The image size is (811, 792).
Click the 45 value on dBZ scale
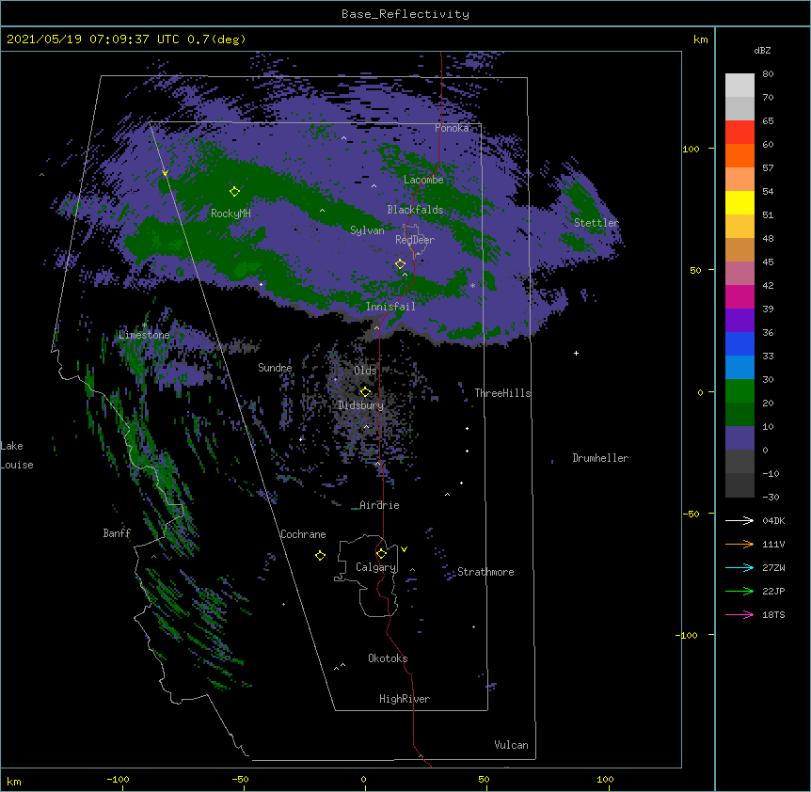(768, 261)
